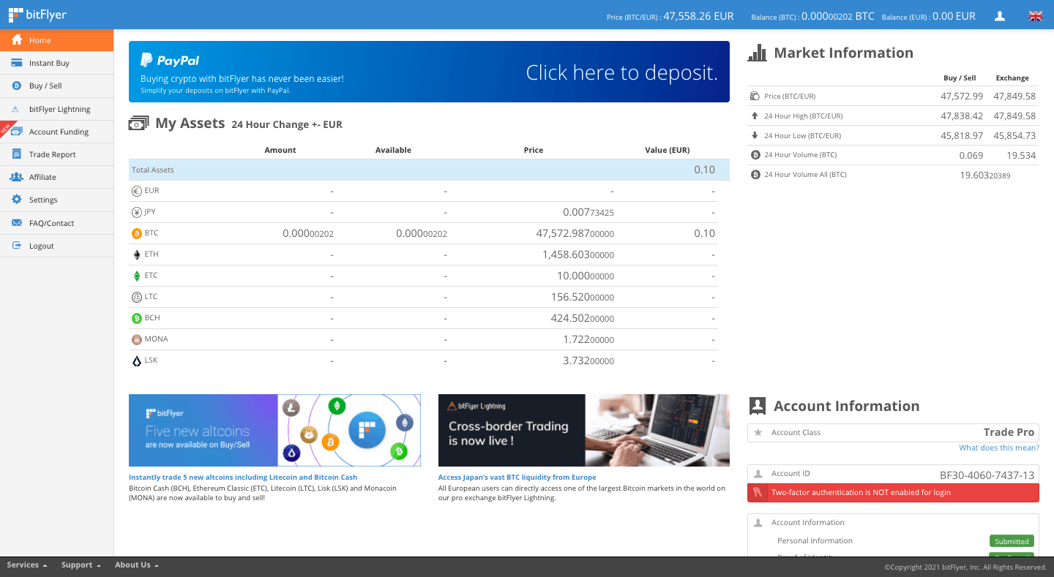Expand the Support menu in footer
The width and height of the screenshot is (1054, 577).
tap(81, 565)
